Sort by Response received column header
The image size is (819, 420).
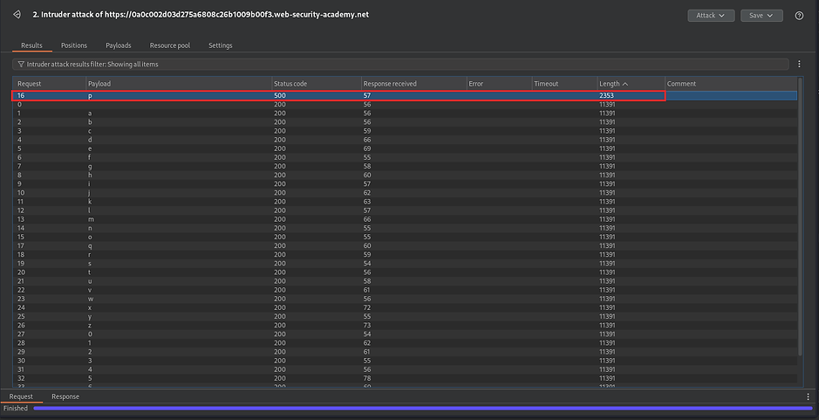[x=413, y=84]
